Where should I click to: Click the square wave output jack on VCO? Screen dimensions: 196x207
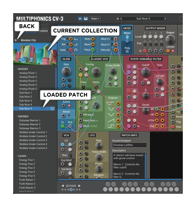118,126
